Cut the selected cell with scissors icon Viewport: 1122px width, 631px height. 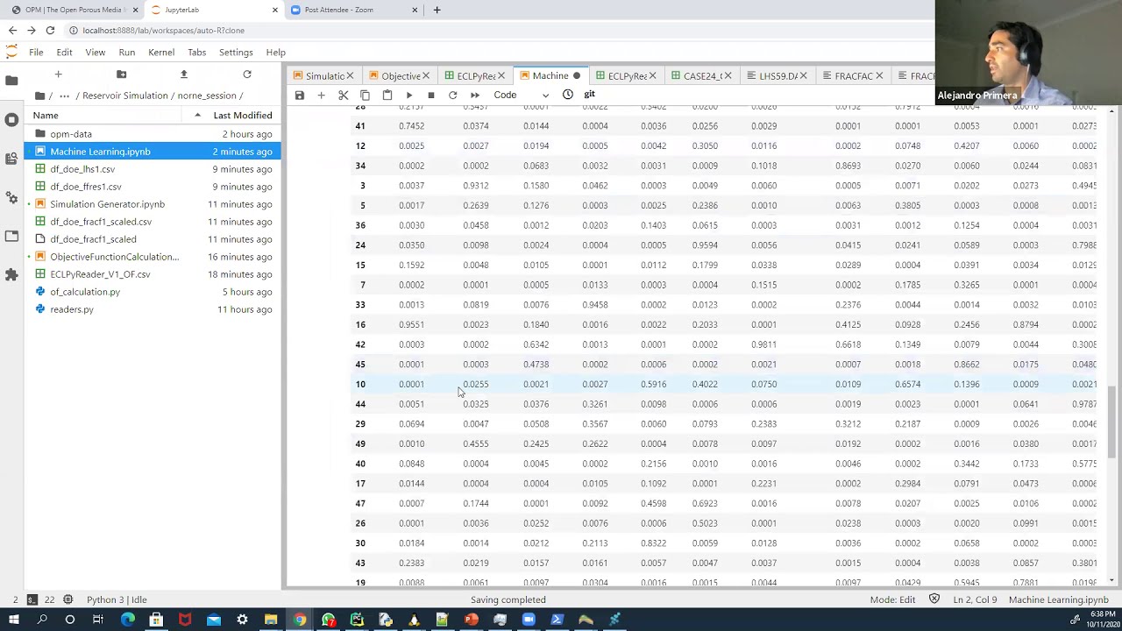(344, 95)
